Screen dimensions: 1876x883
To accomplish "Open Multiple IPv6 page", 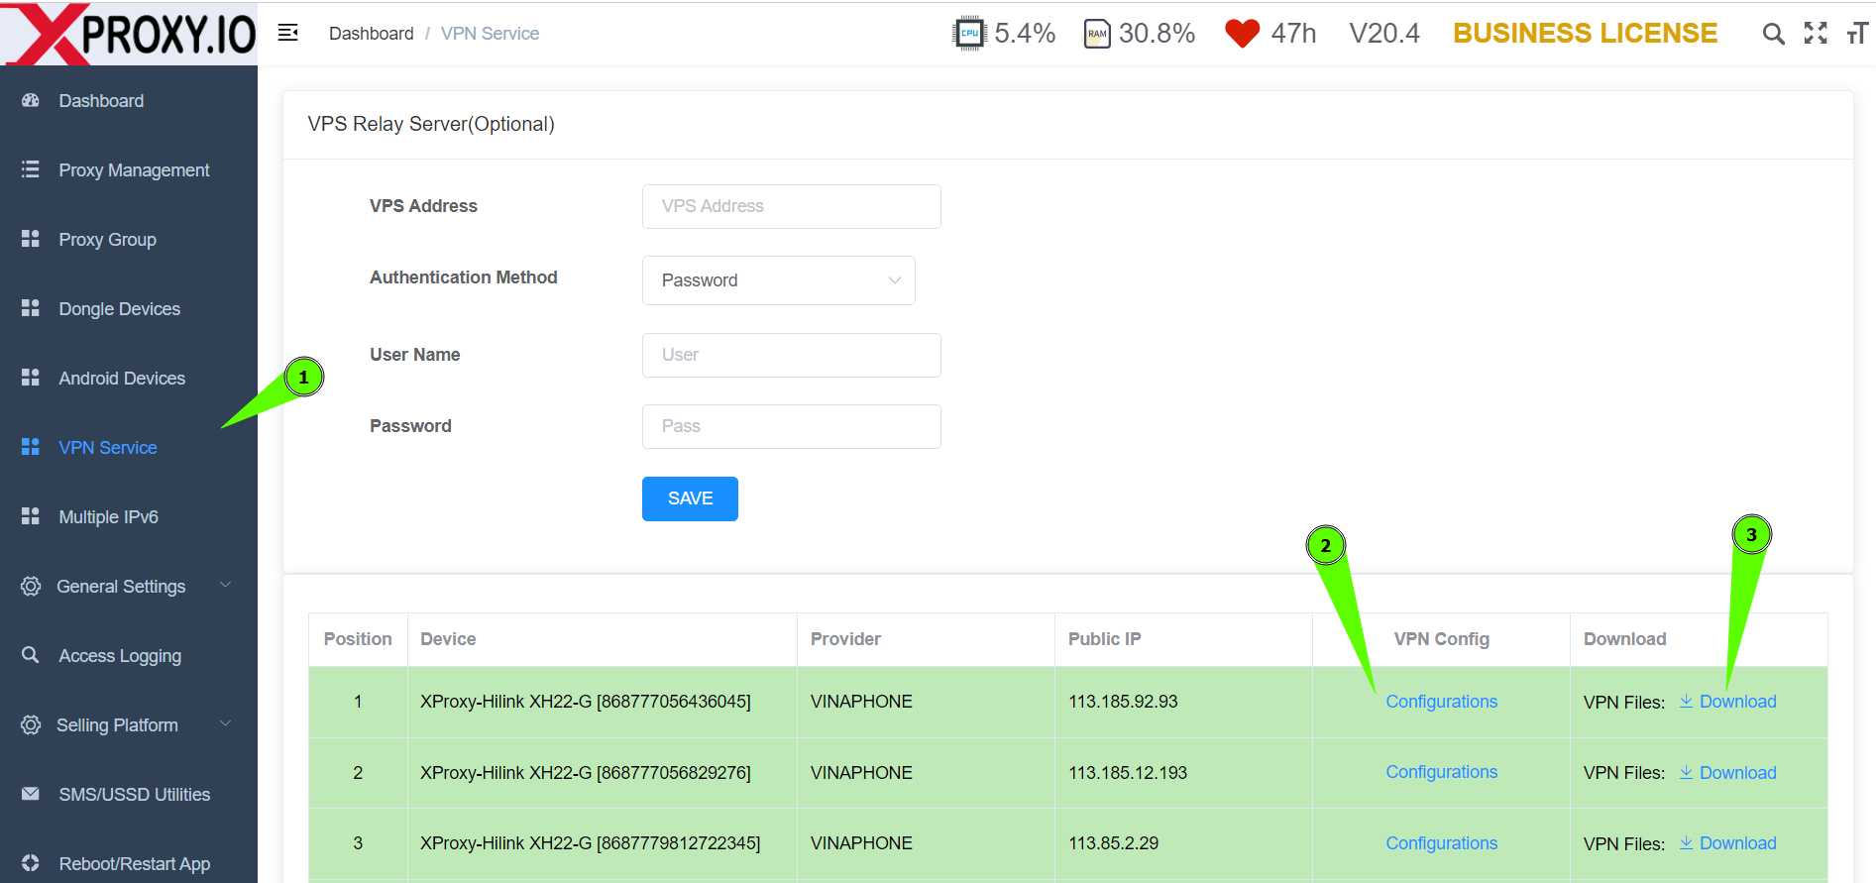I will coord(108,516).
